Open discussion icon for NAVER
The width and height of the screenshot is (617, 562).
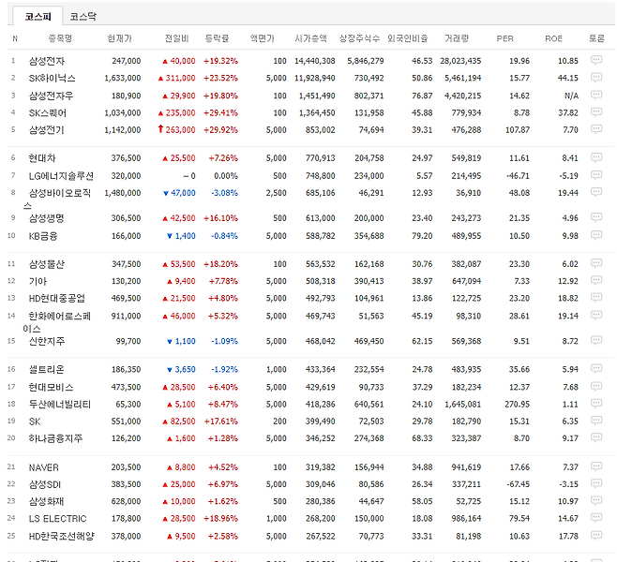click(x=596, y=466)
